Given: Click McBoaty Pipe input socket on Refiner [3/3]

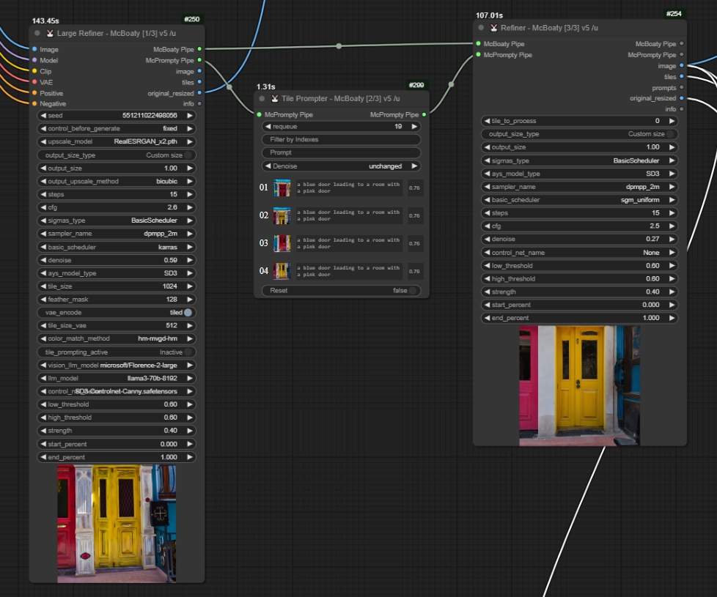Looking at the screenshot, I should [x=478, y=44].
